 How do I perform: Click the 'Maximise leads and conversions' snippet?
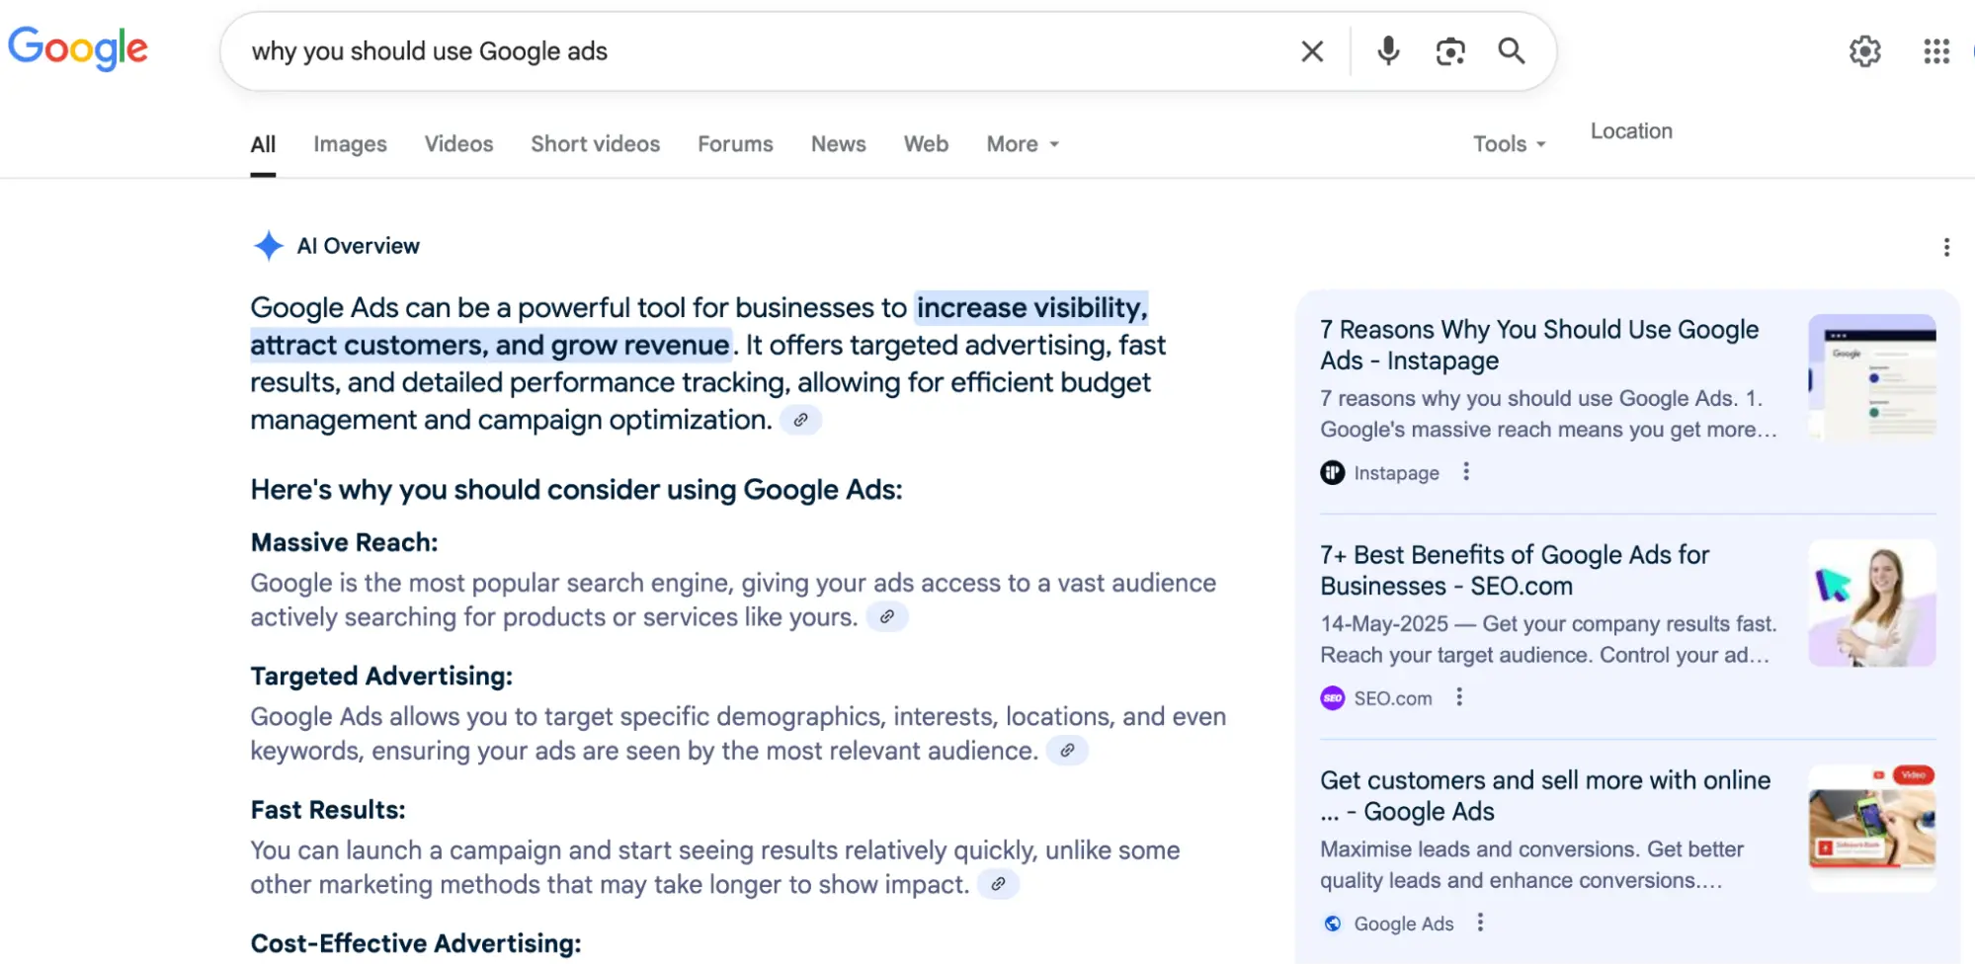pyautogui.click(x=1531, y=864)
